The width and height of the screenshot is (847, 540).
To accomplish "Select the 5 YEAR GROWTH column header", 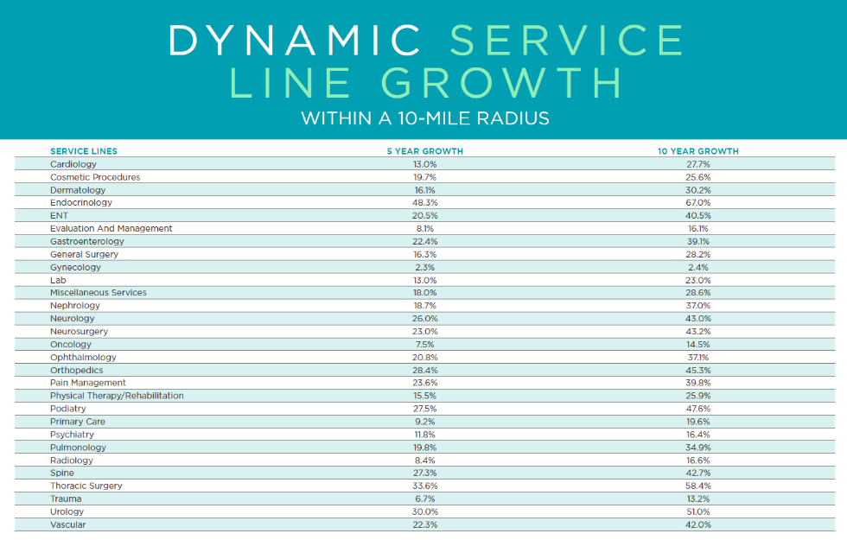I will (x=424, y=151).
